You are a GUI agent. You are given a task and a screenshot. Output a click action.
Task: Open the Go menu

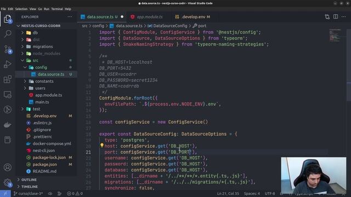coord(40,9)
